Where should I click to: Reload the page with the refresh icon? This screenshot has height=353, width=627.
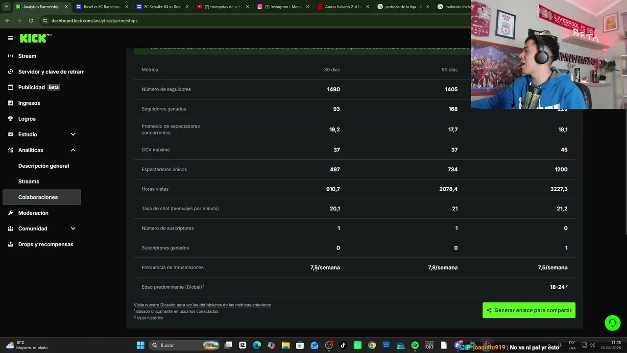(x=31, y=21)
